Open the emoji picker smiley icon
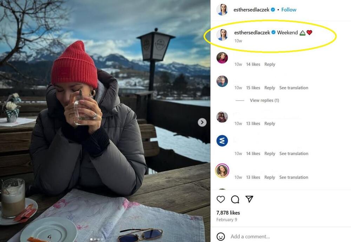 (221, 236)
